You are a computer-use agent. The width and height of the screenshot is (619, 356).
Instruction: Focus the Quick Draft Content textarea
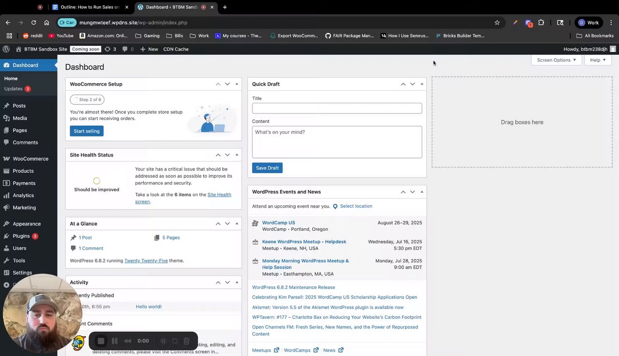point(337,142)
